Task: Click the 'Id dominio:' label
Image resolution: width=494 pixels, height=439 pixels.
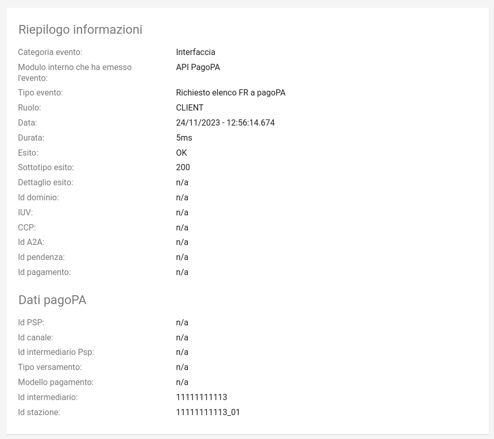Action: point(38,198)
